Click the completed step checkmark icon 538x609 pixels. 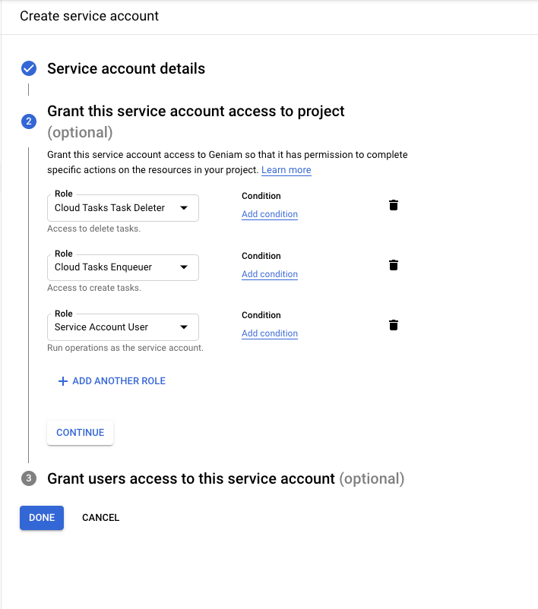(x=29, y=69)
